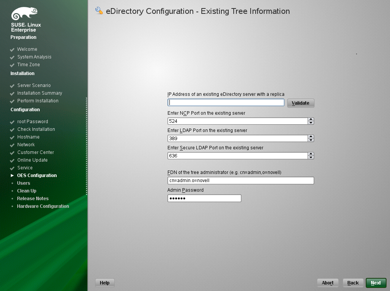
Task: Select the Hostname step
Action: tap(28, 137)
